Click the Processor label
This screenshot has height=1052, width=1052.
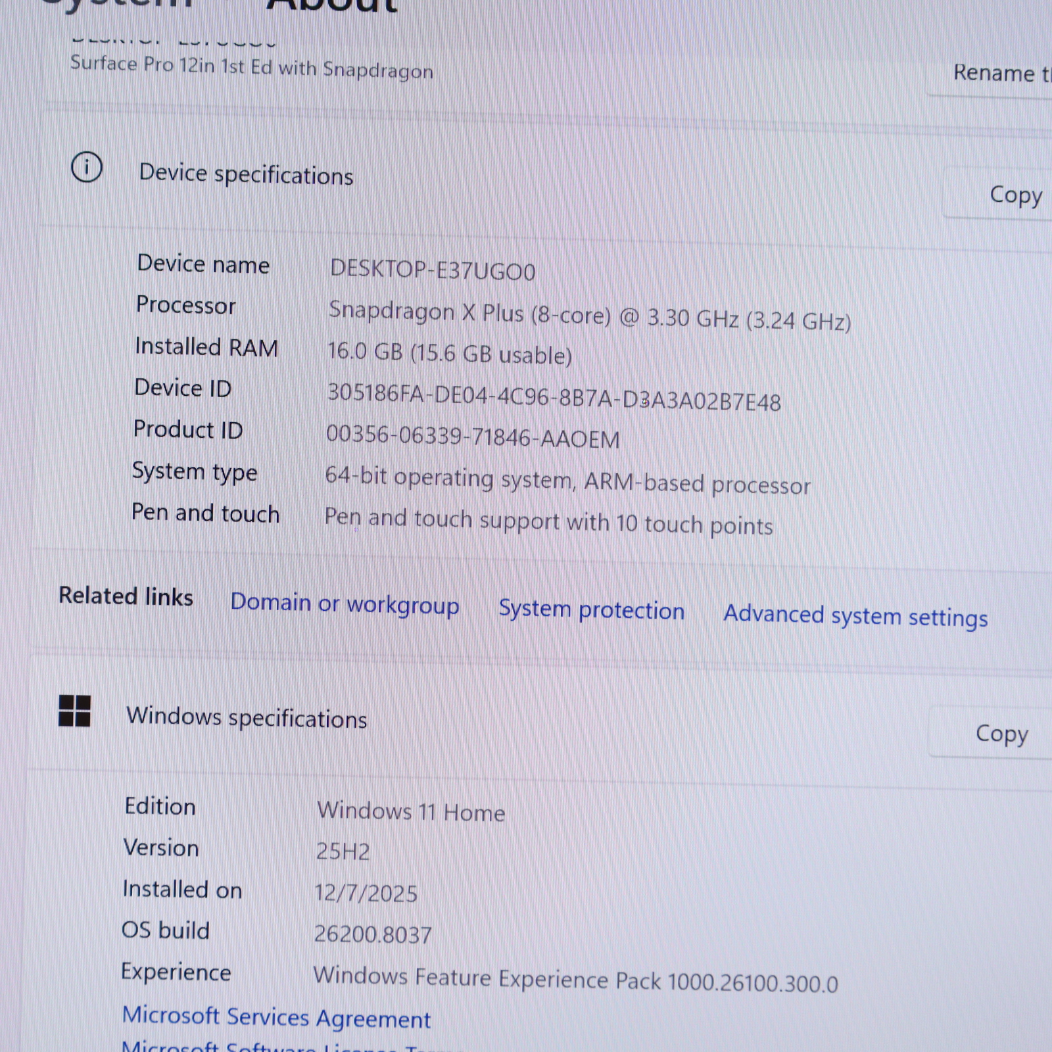click(185, 305)
